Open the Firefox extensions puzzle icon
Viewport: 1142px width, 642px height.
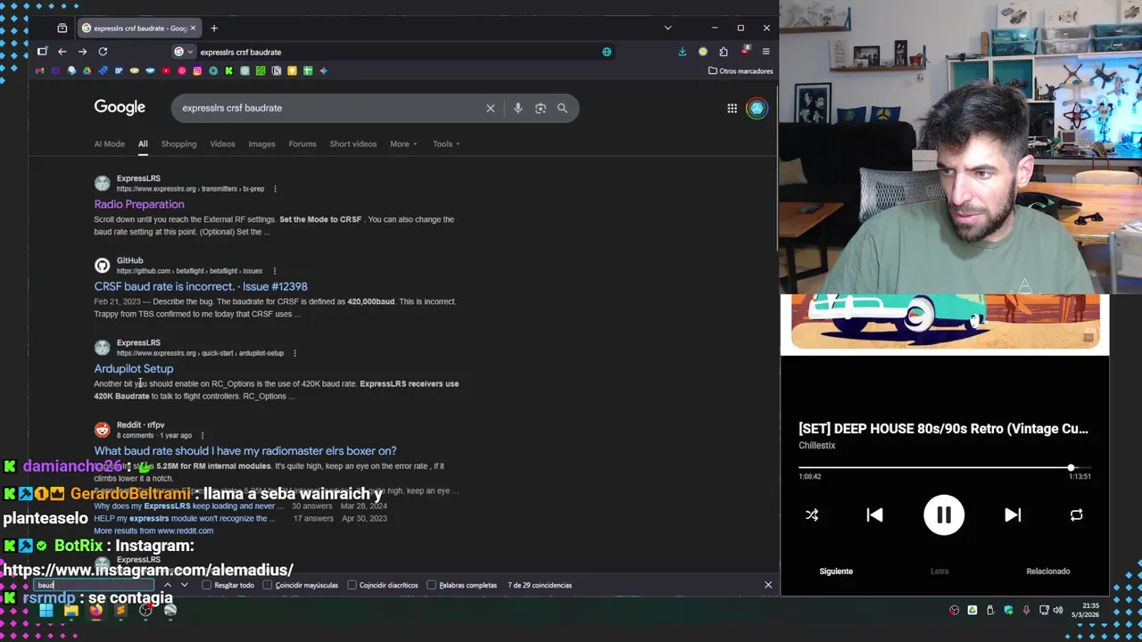[x=724, y=52]
